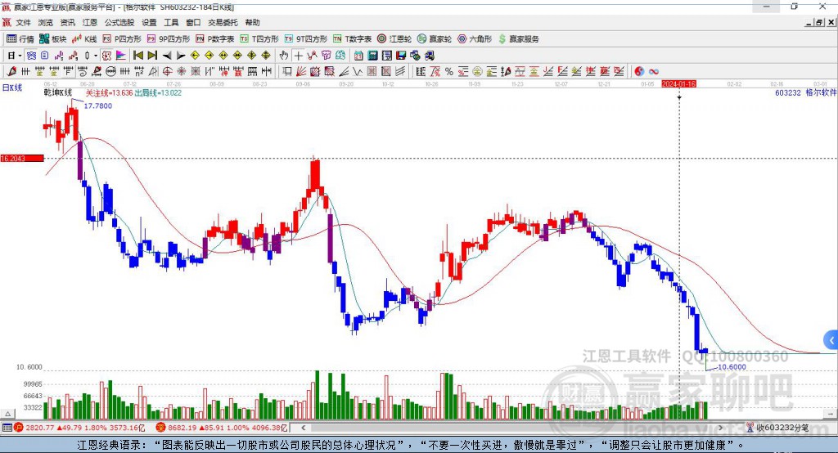Click the 10.6000 low price label
The image size is (838, 453).
732,367
